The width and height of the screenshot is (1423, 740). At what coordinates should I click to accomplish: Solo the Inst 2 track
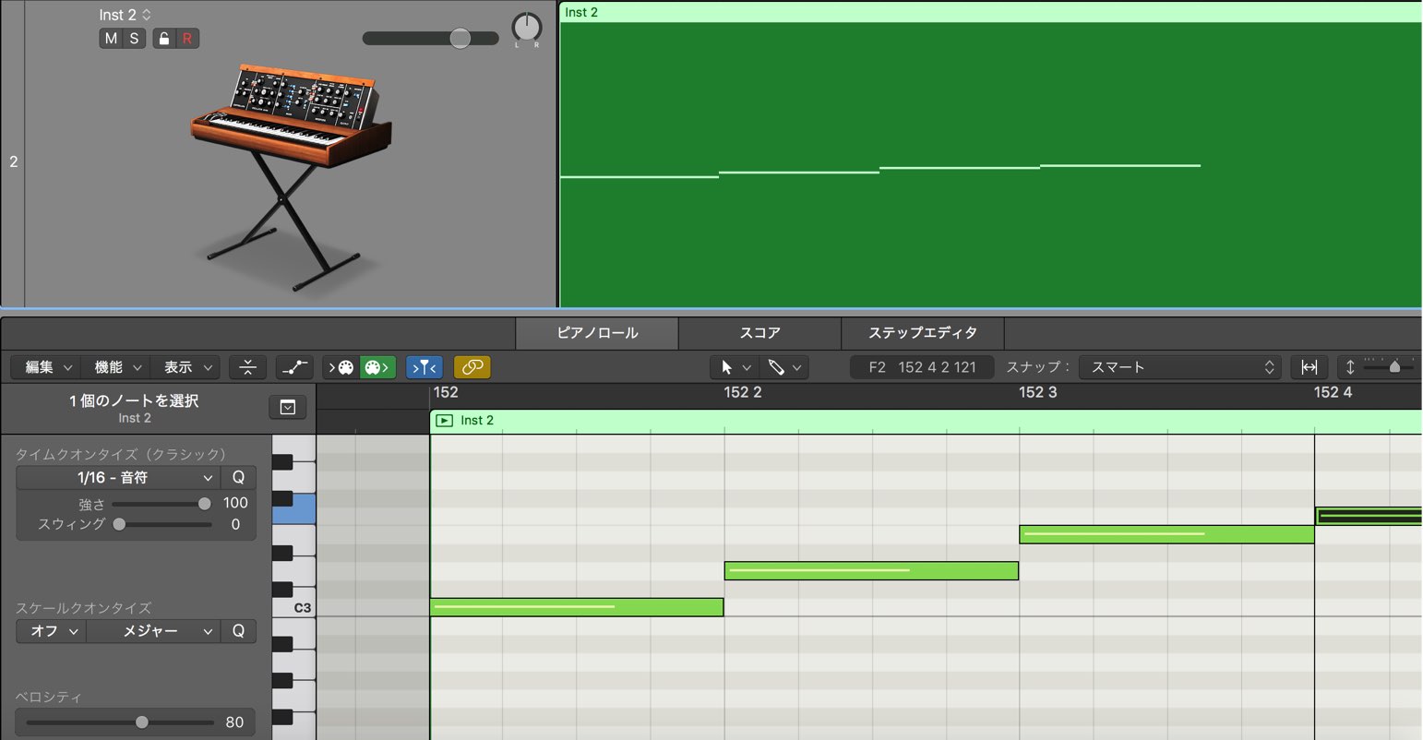click(x=134, y=39)
